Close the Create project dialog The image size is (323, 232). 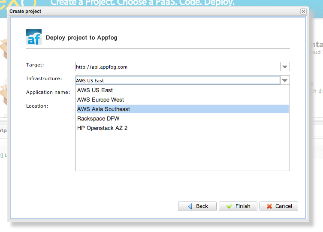point(303,11)
